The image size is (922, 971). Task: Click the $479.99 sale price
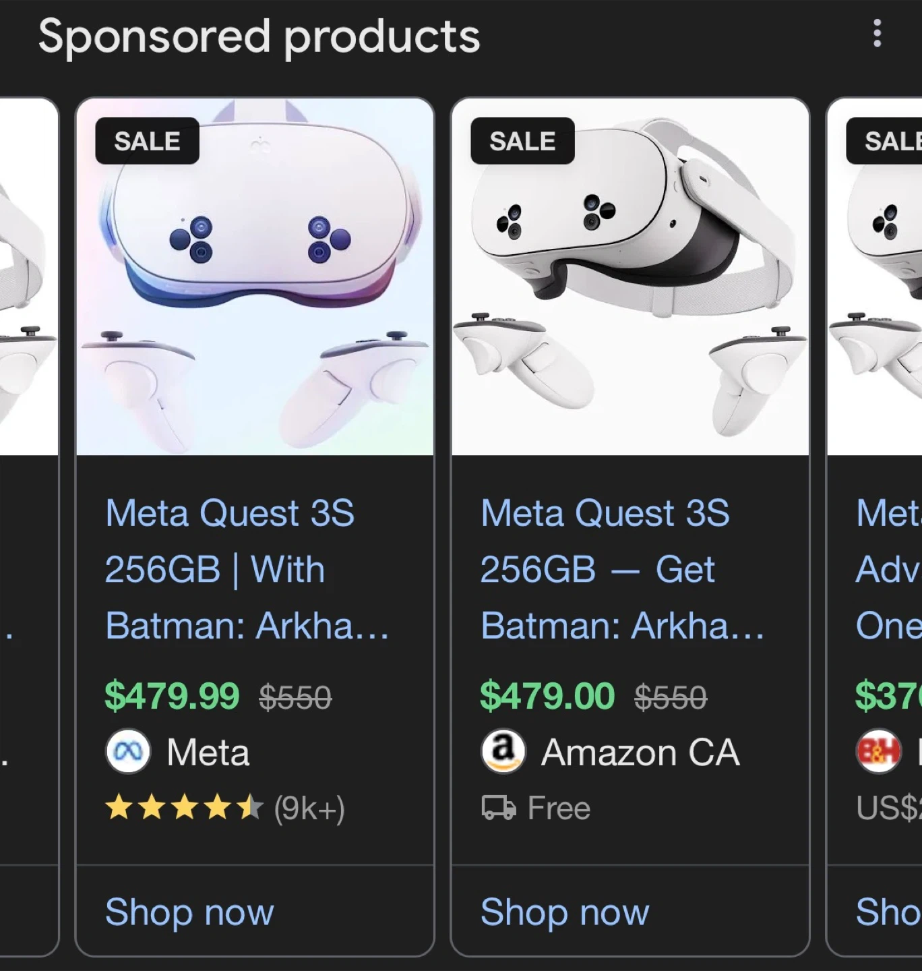(172, 696)
